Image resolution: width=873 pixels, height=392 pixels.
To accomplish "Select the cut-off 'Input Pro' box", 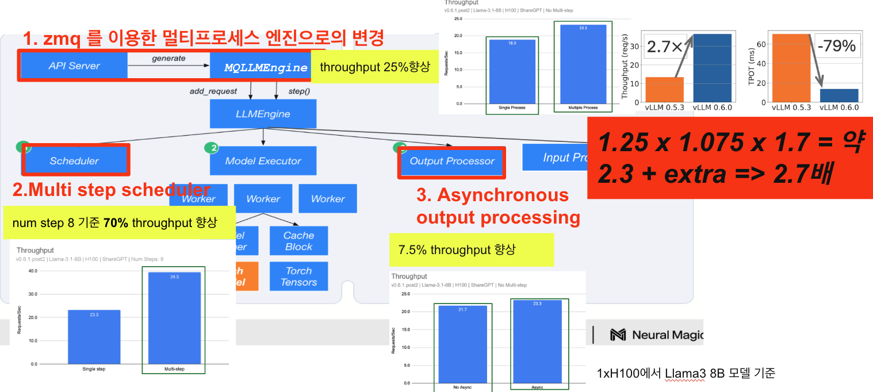I will 555,157.
